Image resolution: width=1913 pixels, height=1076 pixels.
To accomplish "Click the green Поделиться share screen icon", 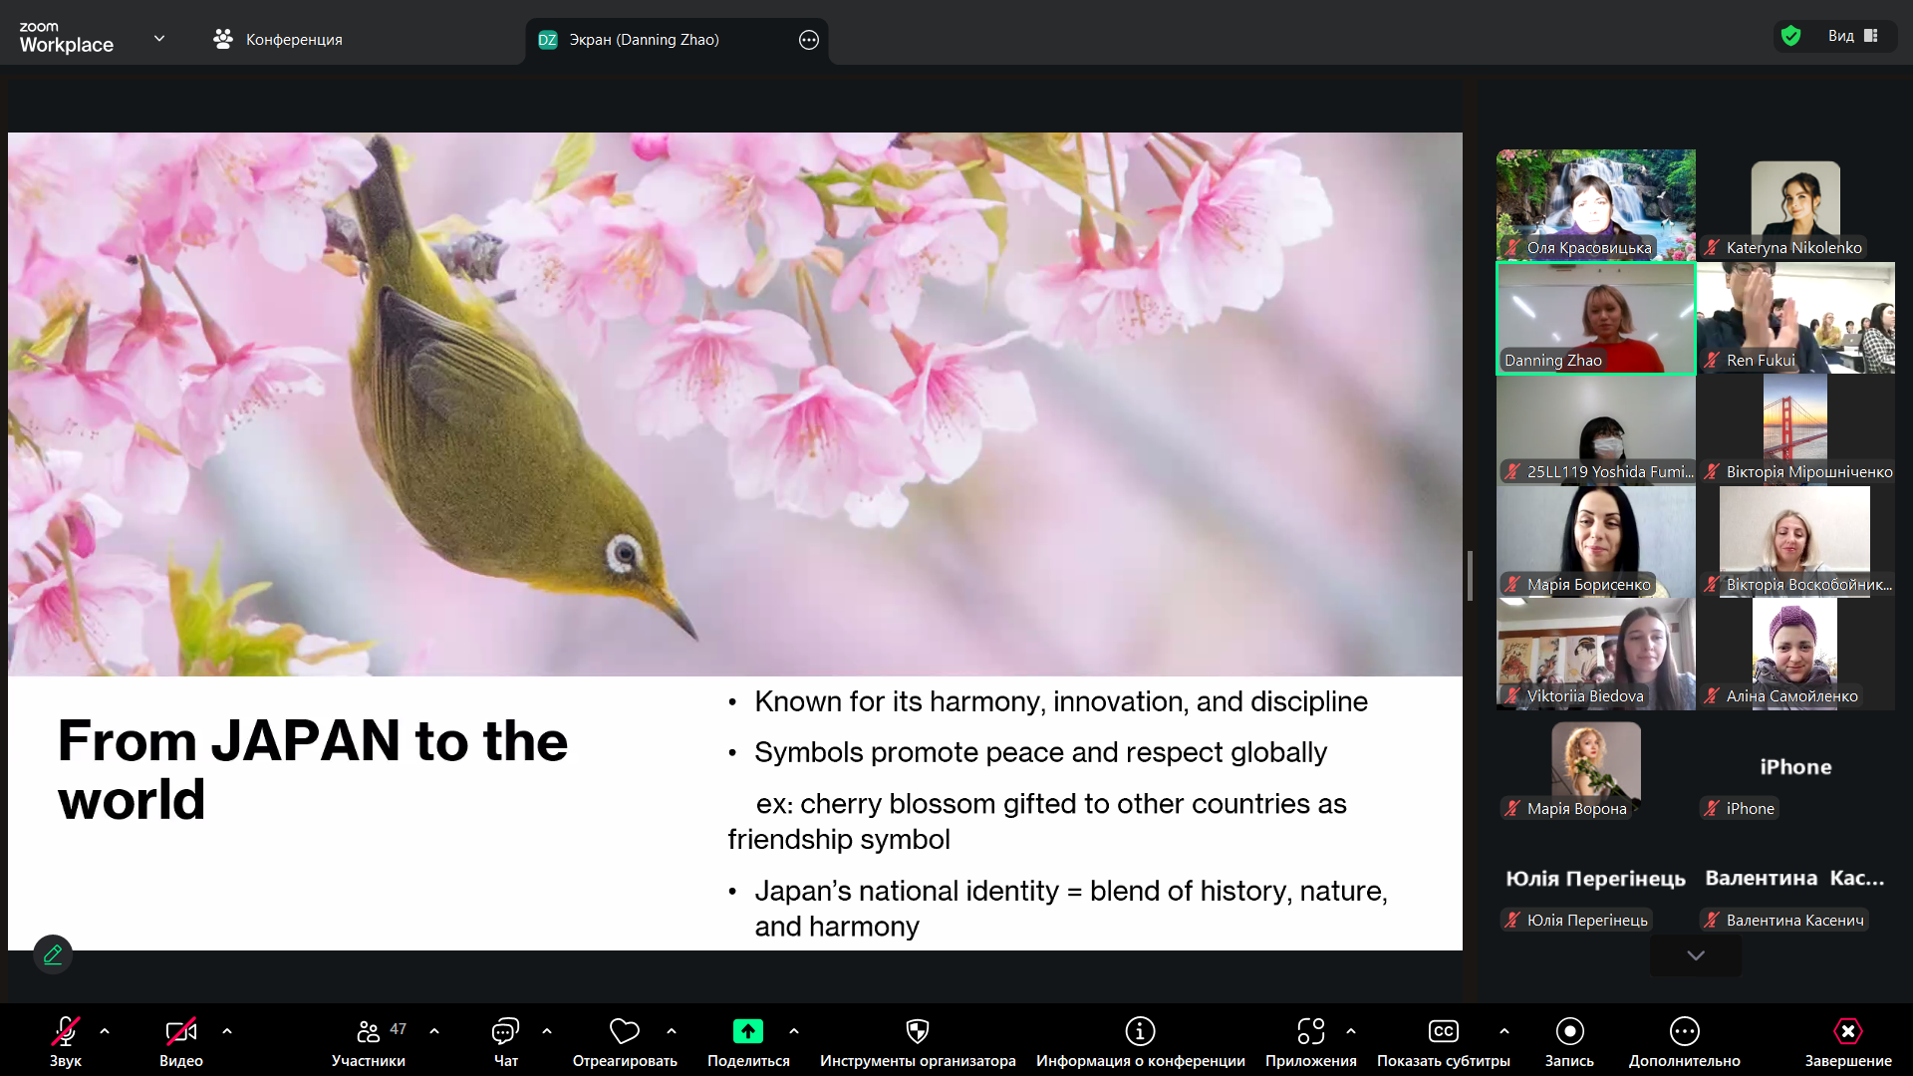I will [747, 1031].
